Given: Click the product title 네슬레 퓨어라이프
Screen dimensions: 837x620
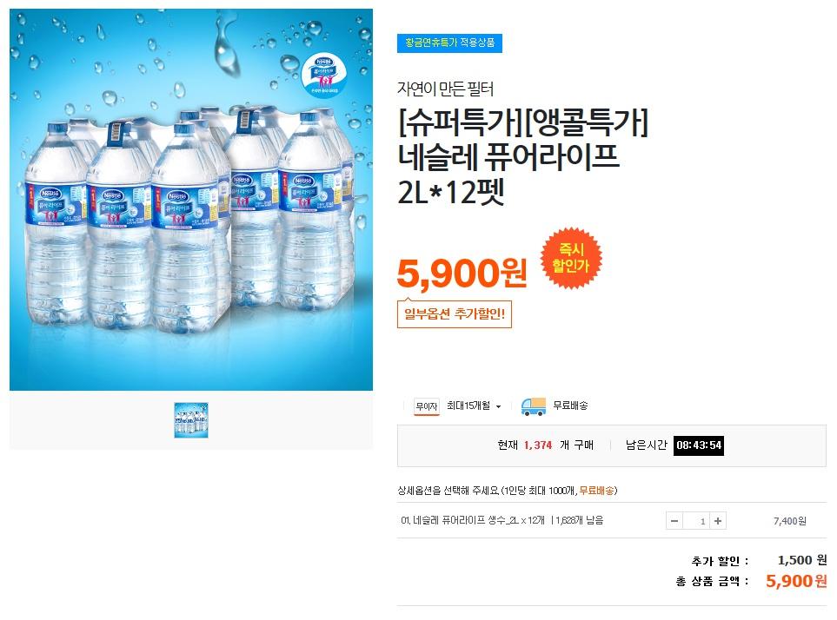Looking at the screenshot, I should click(x=508, y=156).
